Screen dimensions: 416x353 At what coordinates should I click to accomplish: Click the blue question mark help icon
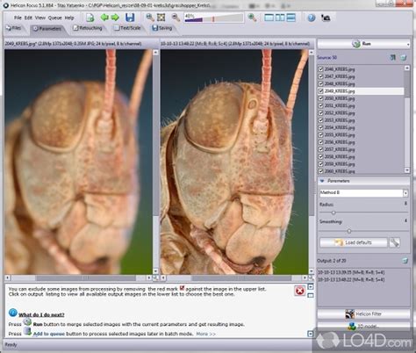[x=312, y=18]
